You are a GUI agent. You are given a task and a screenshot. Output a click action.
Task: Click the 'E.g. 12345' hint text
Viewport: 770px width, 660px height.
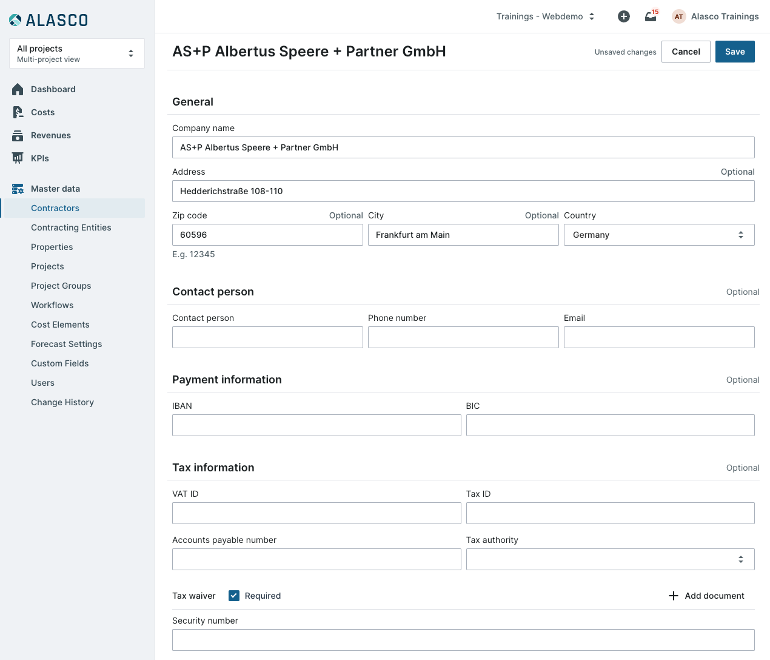pyautogui.click(x=193, y=254)
